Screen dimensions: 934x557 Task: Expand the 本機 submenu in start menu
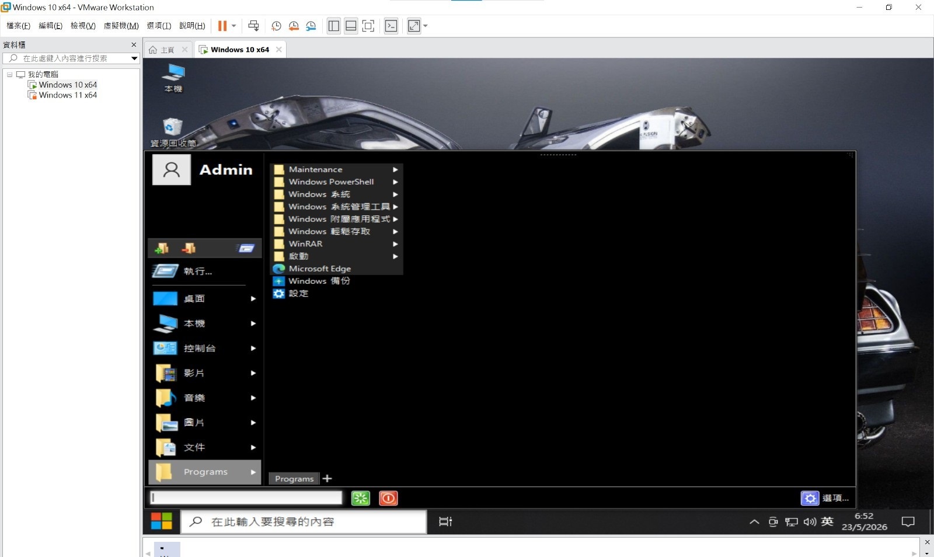[x=205, y=323]
